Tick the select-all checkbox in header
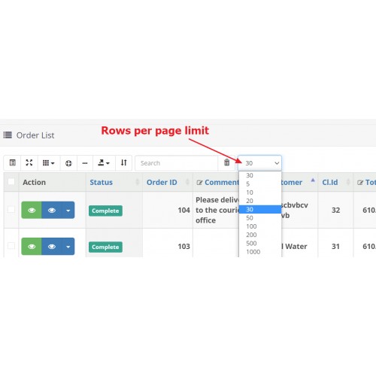 pyautogui.click(x=11, y=181)
